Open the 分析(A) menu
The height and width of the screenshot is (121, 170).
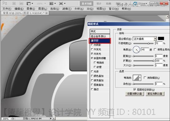(x=79, y=9)
